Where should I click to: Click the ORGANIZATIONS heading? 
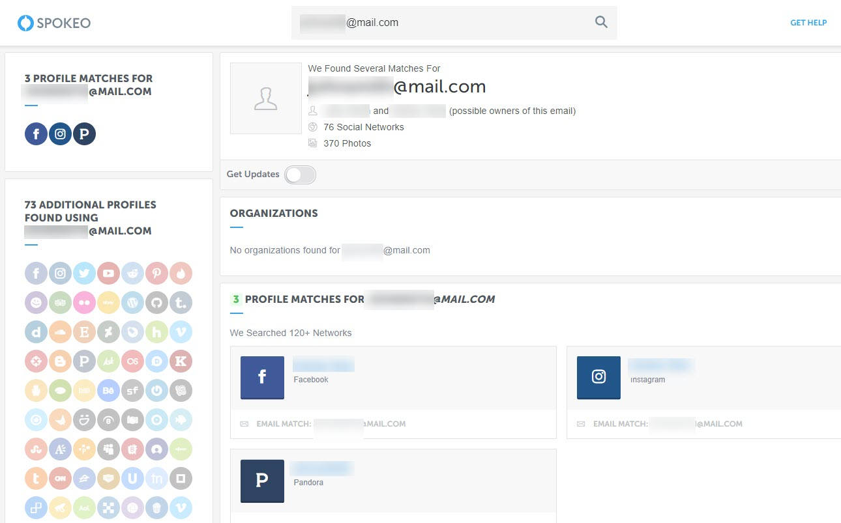tap(274, 213)
